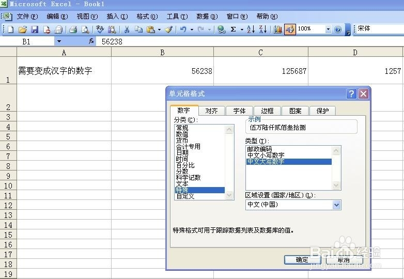Switch to the 图案 tab
Screen dimensions: 404x279
coord(296,111)
